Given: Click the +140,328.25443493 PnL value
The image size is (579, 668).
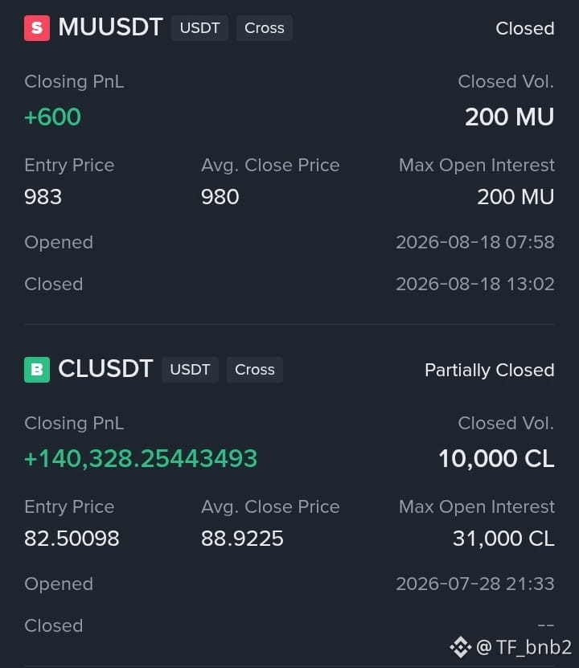Looking at the screenshot, I should point(141,459).
